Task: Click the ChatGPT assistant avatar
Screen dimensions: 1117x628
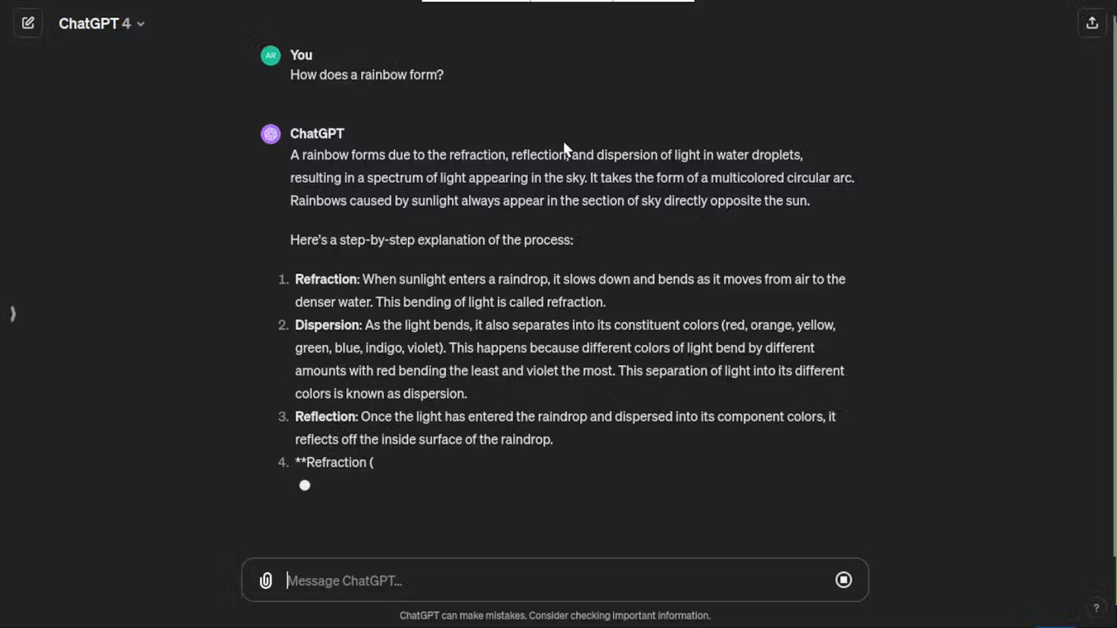Action: click(270, 133)
